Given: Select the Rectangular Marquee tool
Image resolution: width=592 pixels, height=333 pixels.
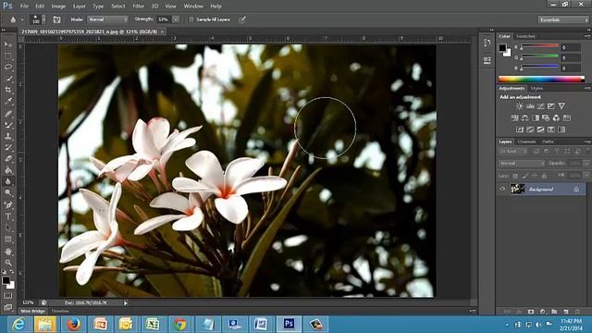Looking at the screenshot, I should [x=8, y=55].
